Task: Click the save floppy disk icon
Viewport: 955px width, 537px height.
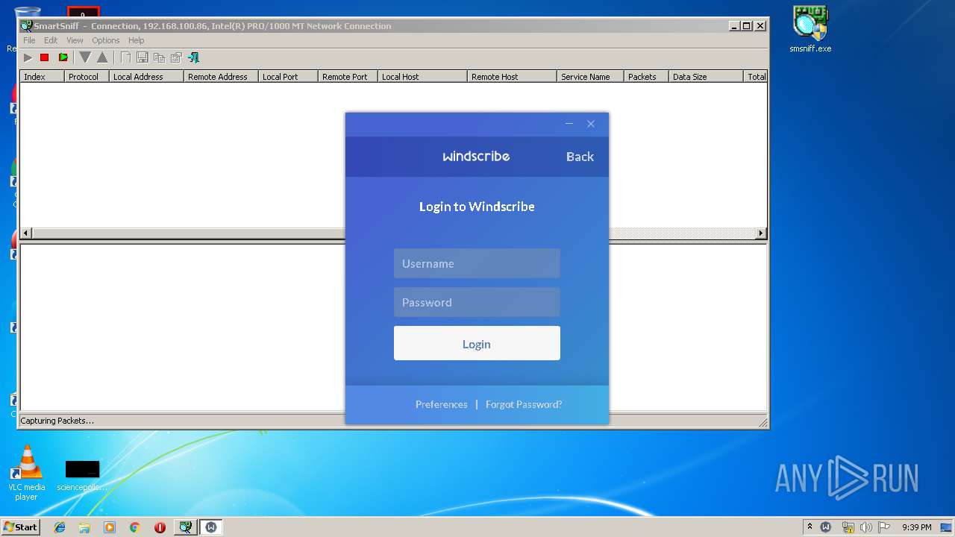Action: click(142, 57)
